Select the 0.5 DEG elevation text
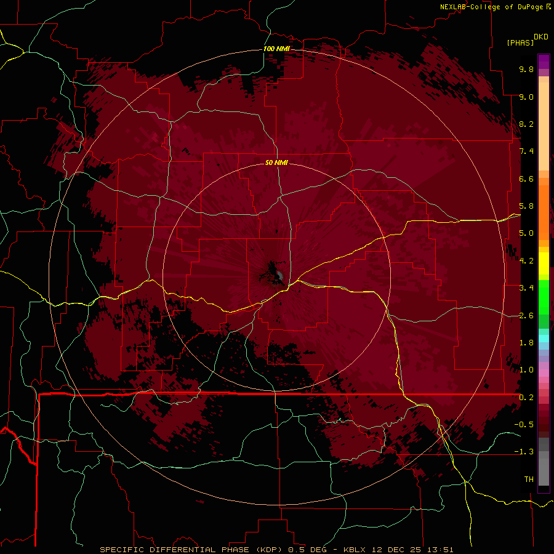Screen dimensions: 554x554 pos(309,550)
